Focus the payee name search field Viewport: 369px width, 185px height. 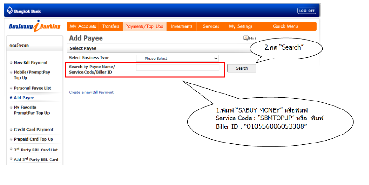coord(178,67)
